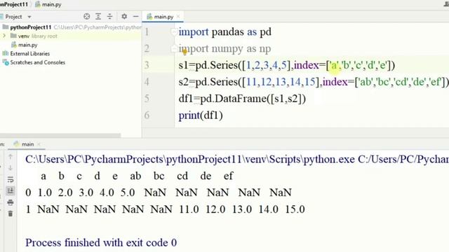Click pythonProject11 in breadcrumb bar
This screenshot has width=449, height=252.
[x=14, y=4]
